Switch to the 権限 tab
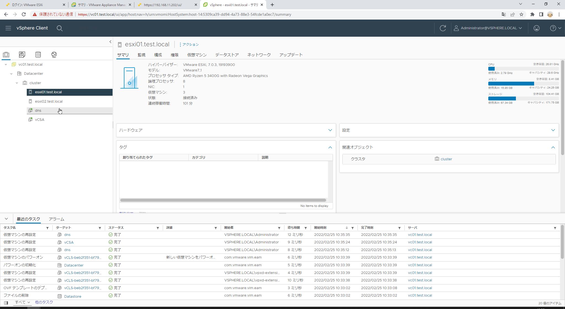This screenshot has width=565, height=309. click(174, 55)
